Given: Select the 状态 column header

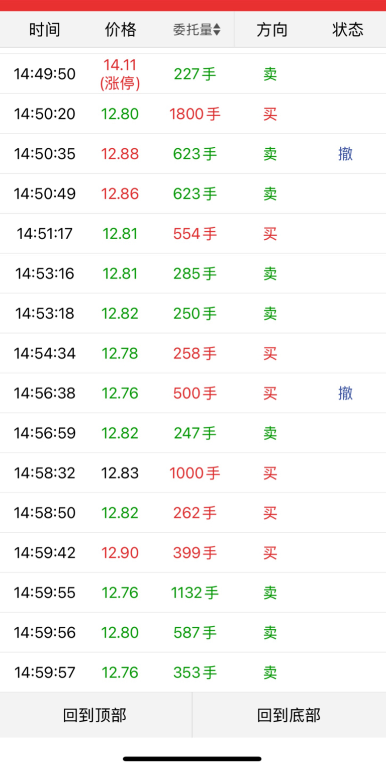Looking at the screenshot, I should click(x=348, y=30).
